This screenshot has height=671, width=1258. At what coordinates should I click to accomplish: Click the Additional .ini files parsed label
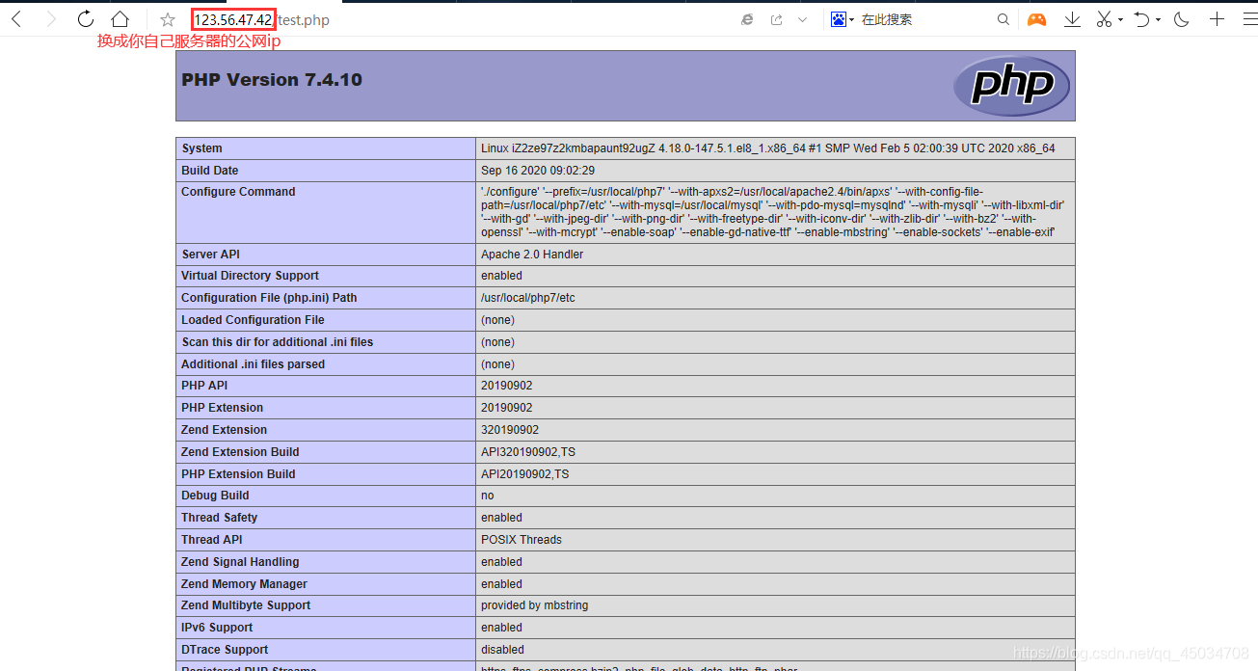pyautogui.click(x=253, y=364)
